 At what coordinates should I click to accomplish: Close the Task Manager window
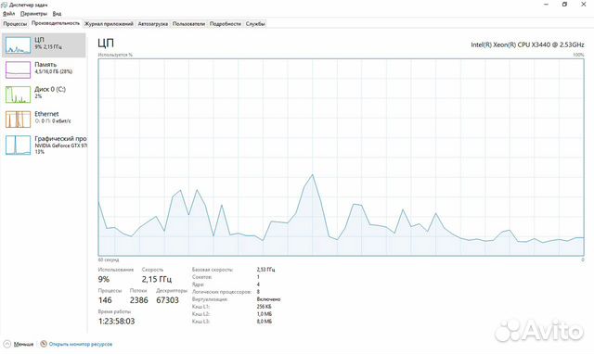click(x=584, y=5)
